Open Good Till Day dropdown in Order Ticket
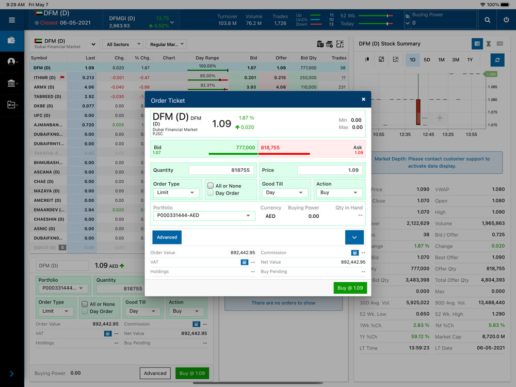This screenshot has width=516, height=387. click(285, 192)
